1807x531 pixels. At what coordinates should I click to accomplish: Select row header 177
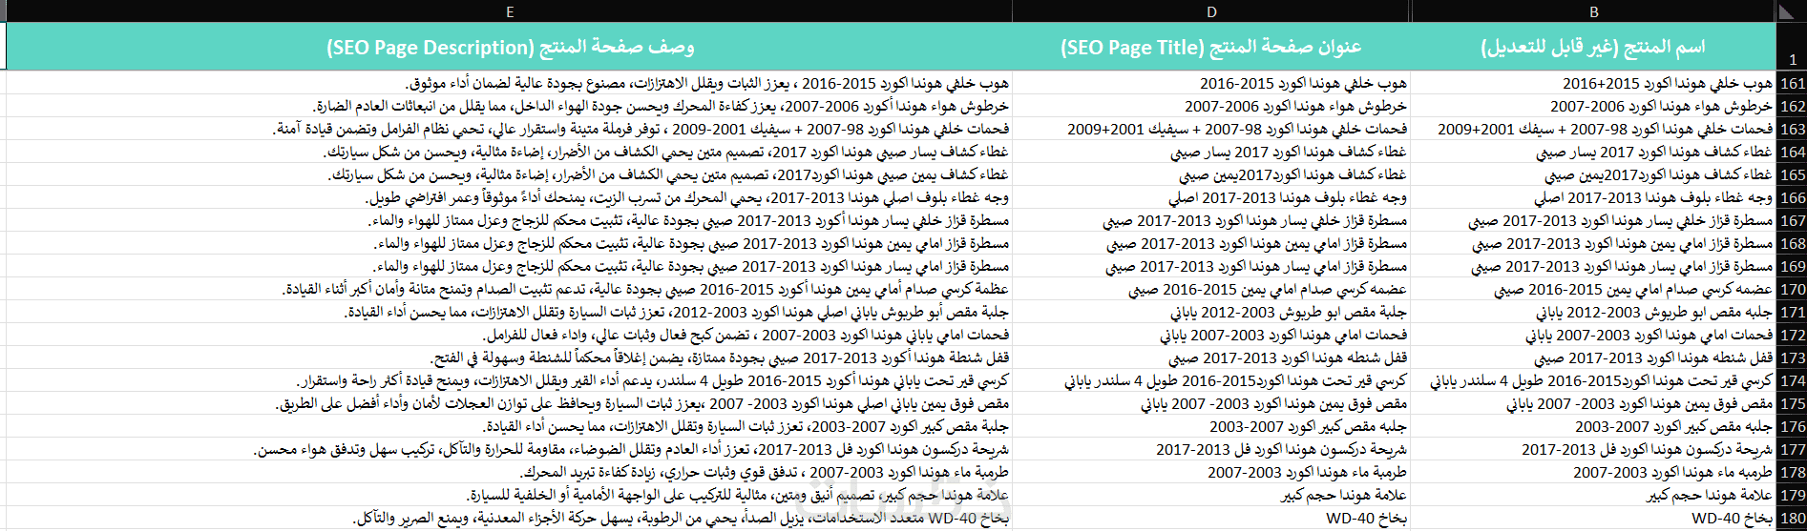point(1791,449)
